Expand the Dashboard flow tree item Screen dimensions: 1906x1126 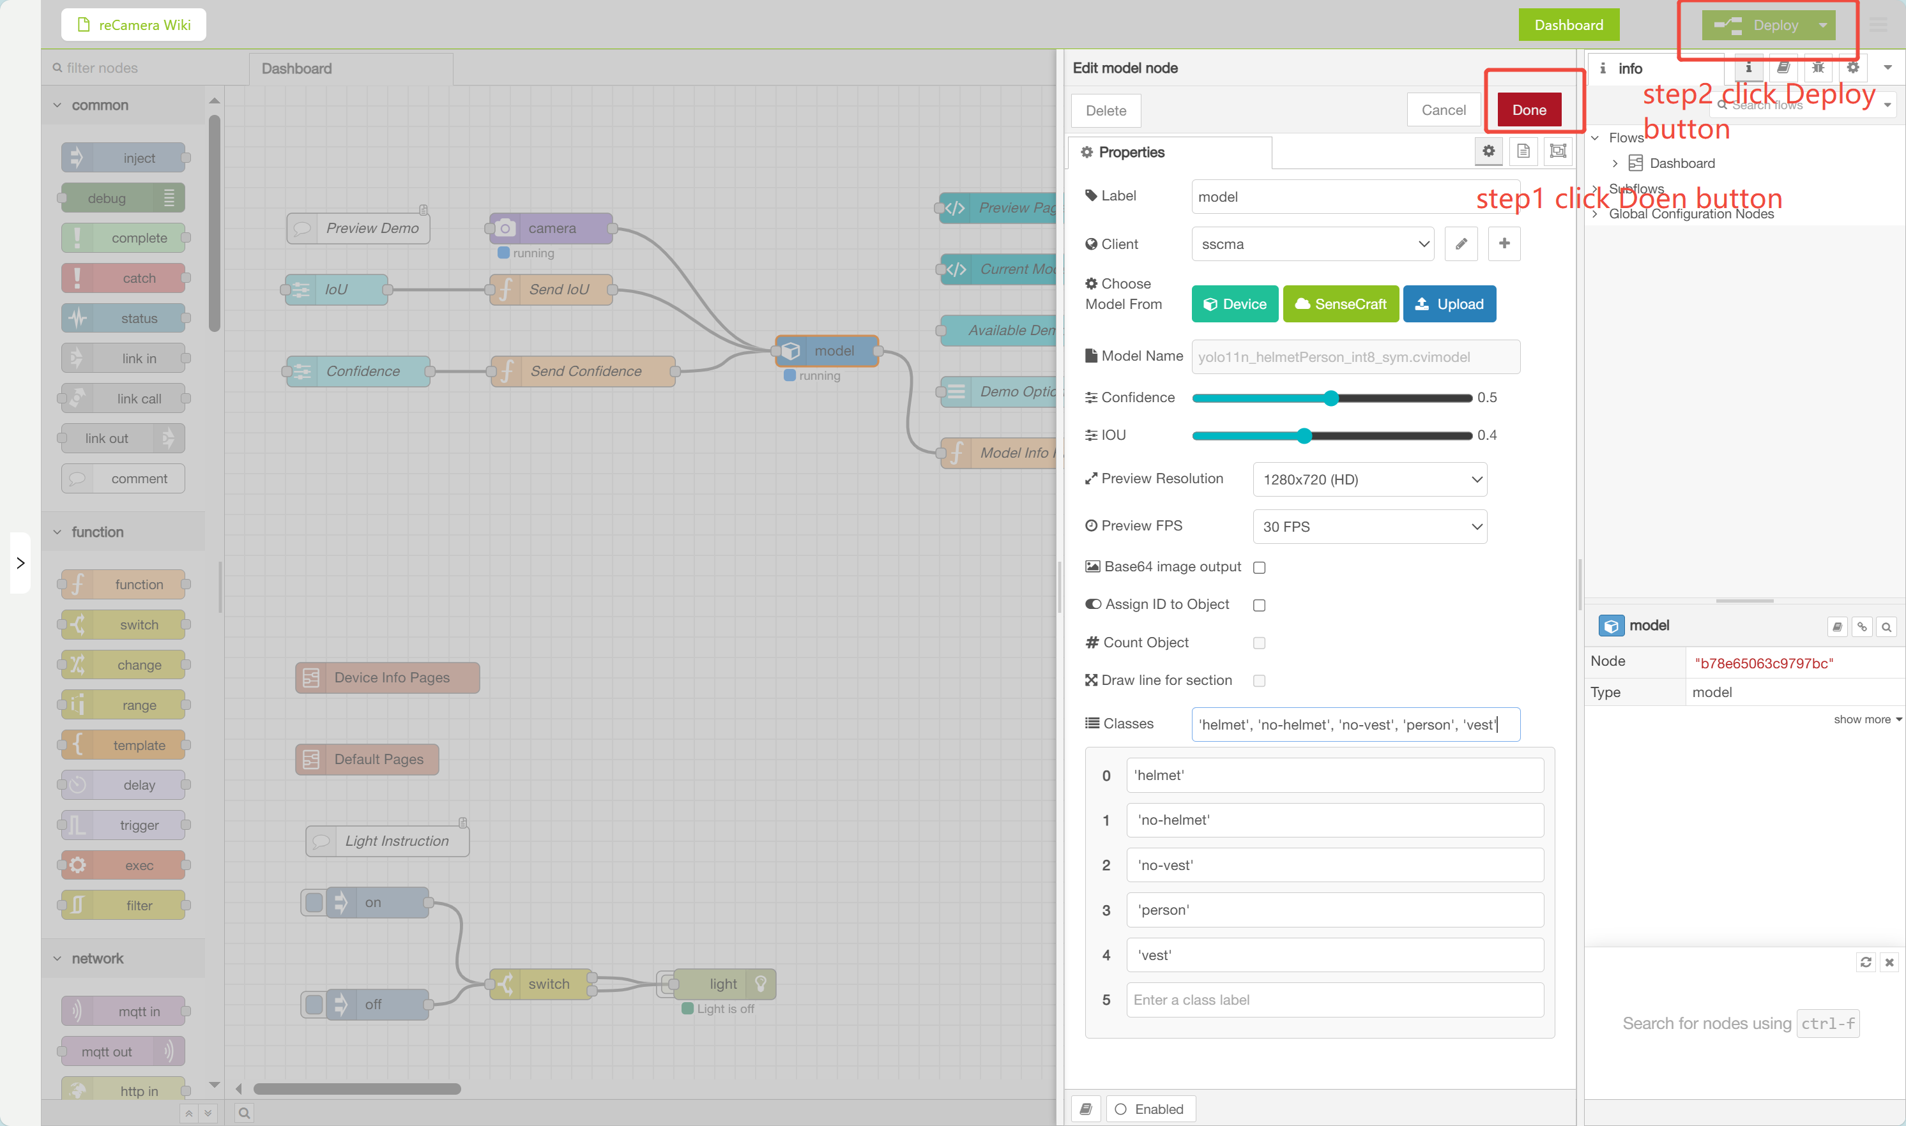1615,163
